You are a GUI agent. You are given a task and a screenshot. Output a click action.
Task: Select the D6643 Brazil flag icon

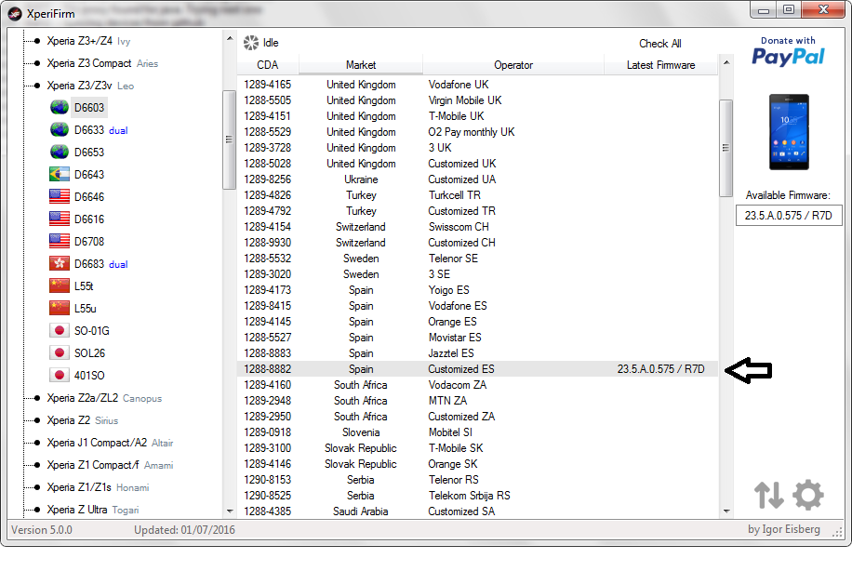coord(60,175)
